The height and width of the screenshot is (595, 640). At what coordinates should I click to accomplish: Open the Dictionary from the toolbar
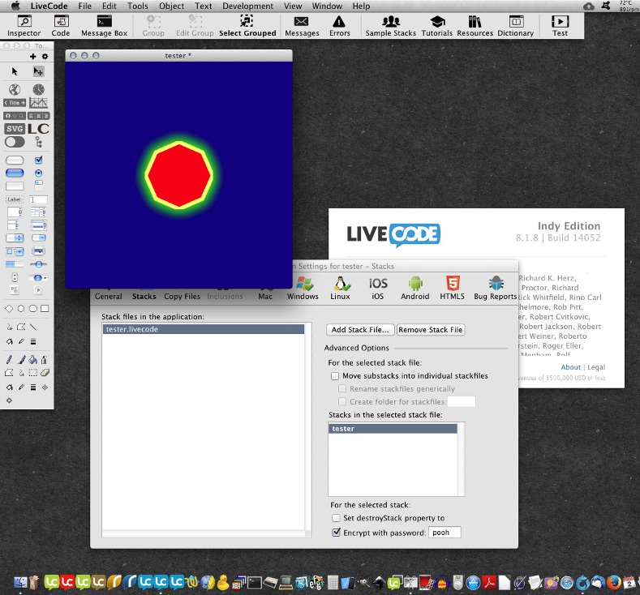[x=515, y=25]
